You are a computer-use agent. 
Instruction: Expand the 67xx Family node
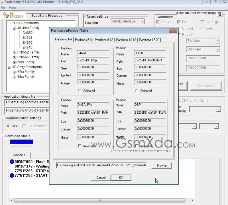point(14,72)
